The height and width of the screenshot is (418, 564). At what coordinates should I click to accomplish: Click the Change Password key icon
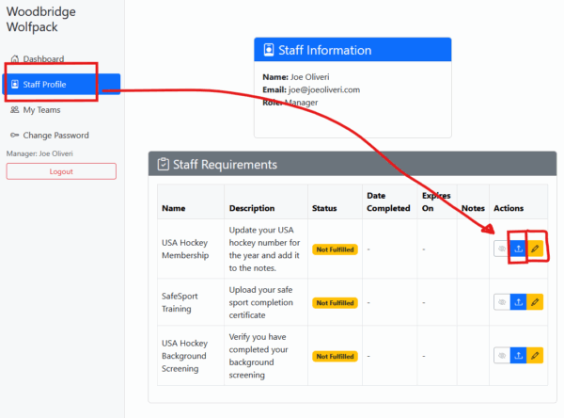click(15, 136)
